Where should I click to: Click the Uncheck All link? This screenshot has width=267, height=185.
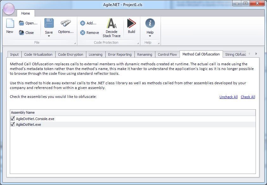pos(228,97)
